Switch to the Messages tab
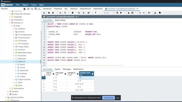 tap(67, 69)
